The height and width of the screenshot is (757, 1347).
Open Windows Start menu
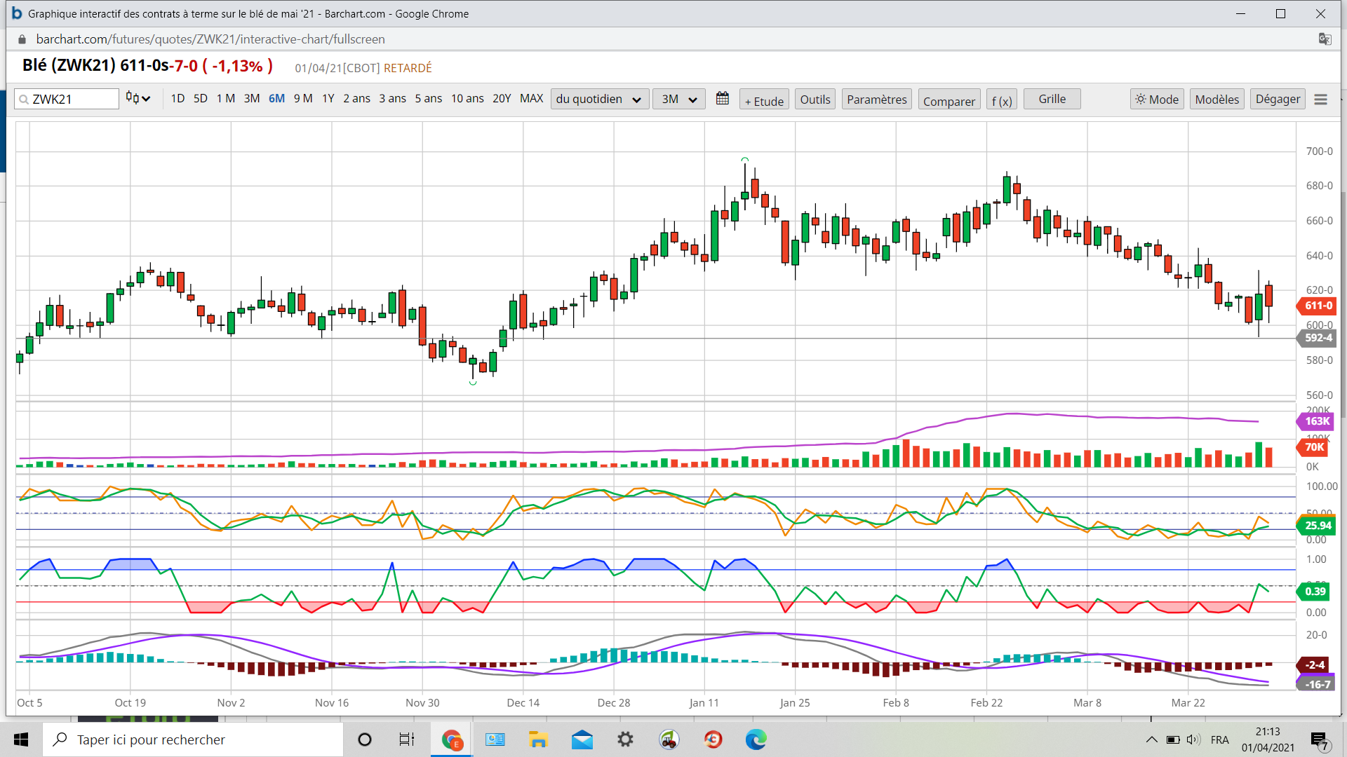[21, 739]
